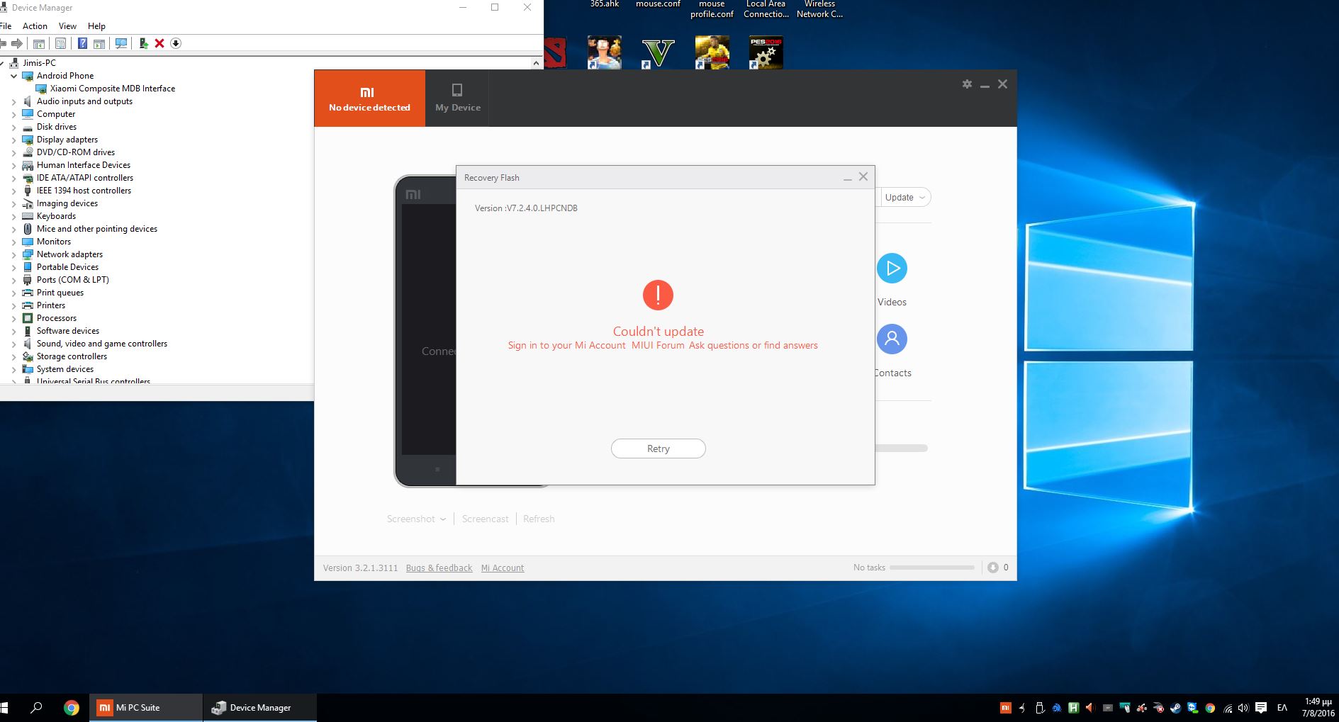Viewport: 1339px width, 722px height.
Task: Click the scan for hardware changes icon
Action: coord(121,44)
